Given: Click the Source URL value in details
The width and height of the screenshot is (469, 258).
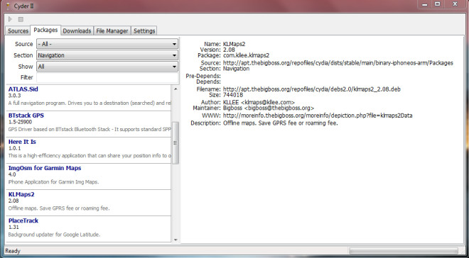Looking at the screenshot, I should pyautogui.click(x=338, y=63).
